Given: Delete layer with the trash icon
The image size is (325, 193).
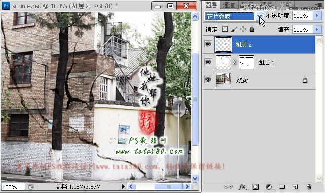Looking at the screenshot, I should tap(309, 187).
